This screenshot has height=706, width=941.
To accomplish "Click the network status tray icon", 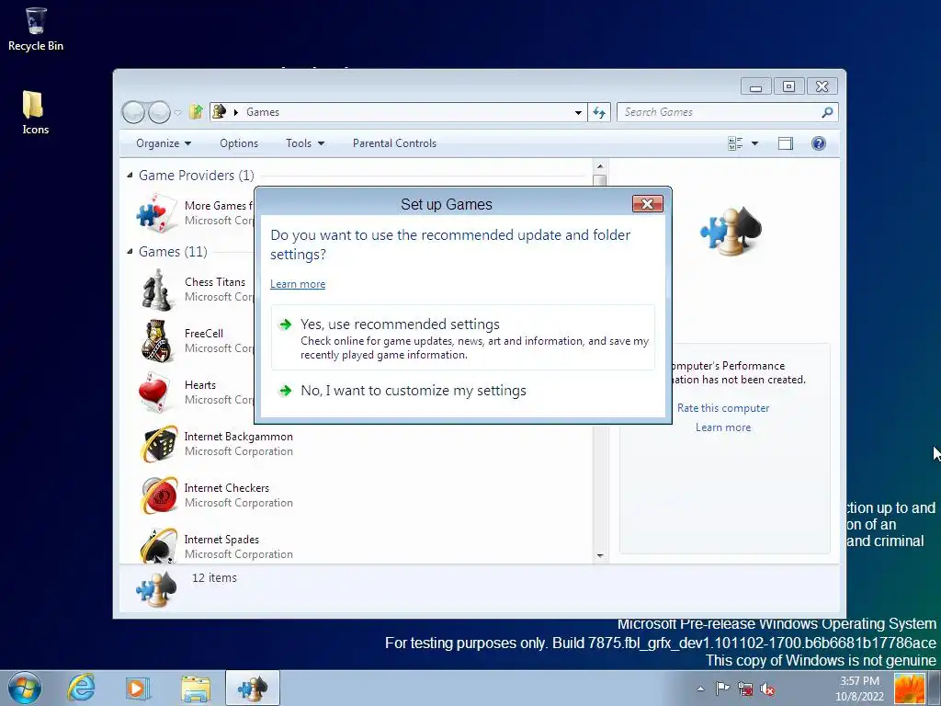I will click(x=745, y=689).
